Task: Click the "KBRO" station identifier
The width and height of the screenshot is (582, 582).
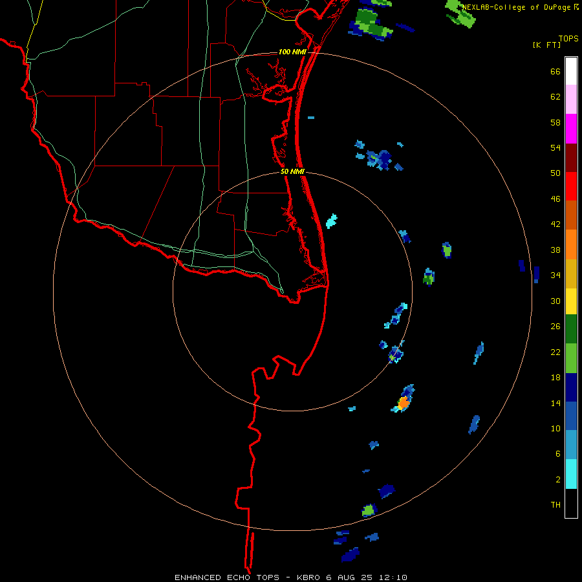Action: pos(307,577)
